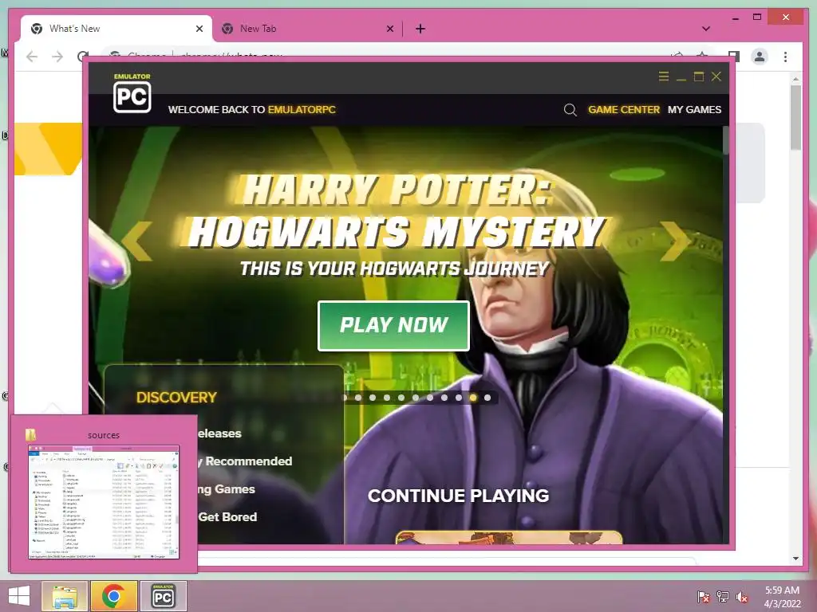Close the What's New tab
Screen dimensions: 817x612
point(199,29)
